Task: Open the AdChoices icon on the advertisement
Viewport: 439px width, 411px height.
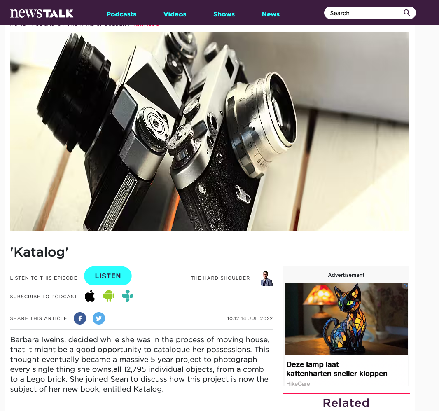Action: (405, 286)
